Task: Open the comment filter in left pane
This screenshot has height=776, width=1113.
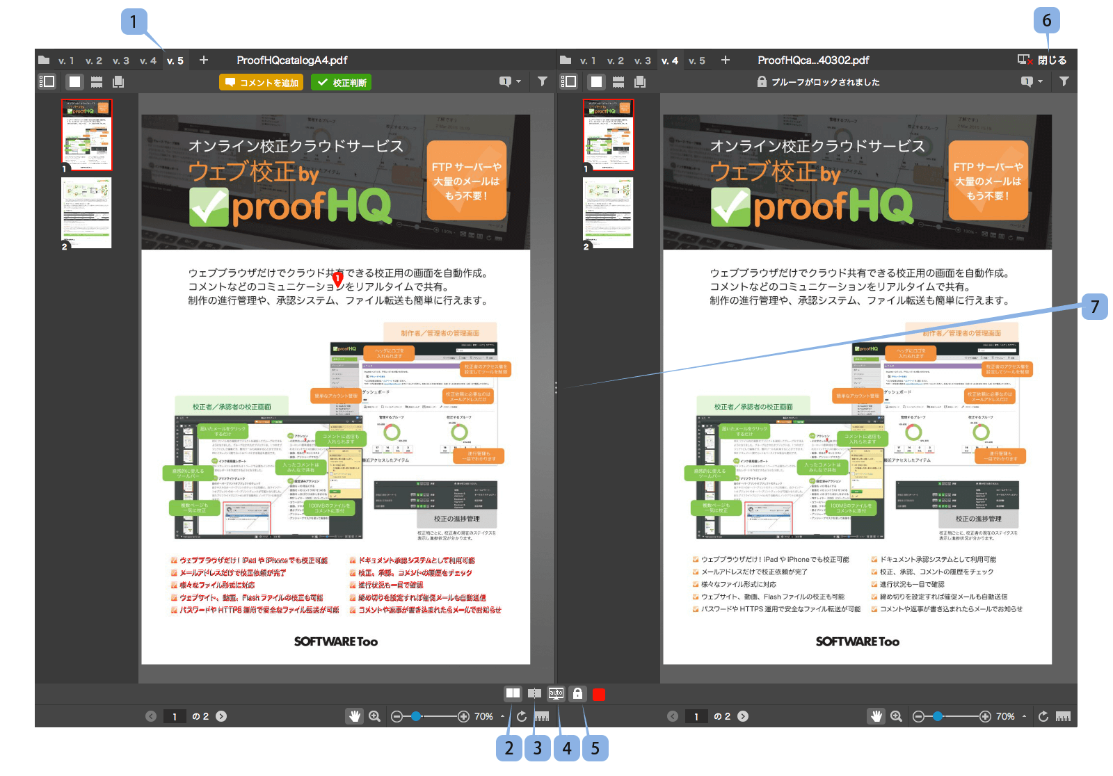Action: coord(543,81)
